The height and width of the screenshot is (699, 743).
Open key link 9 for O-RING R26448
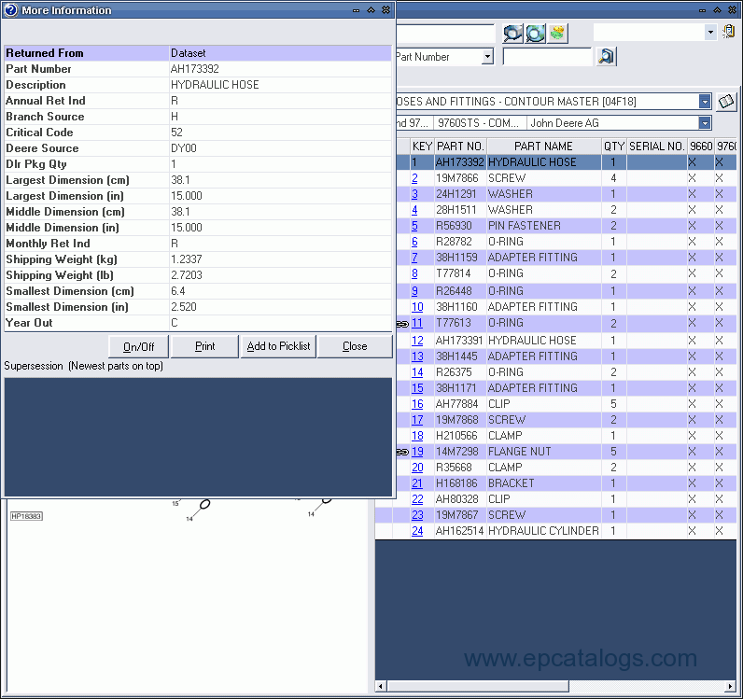[414, 291]
